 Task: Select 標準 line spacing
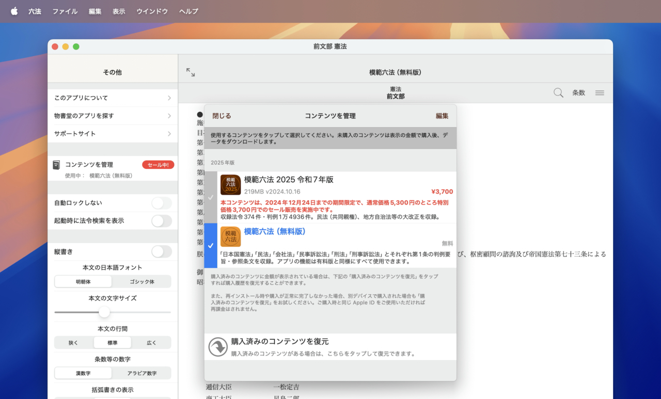(x=113, y=343)
